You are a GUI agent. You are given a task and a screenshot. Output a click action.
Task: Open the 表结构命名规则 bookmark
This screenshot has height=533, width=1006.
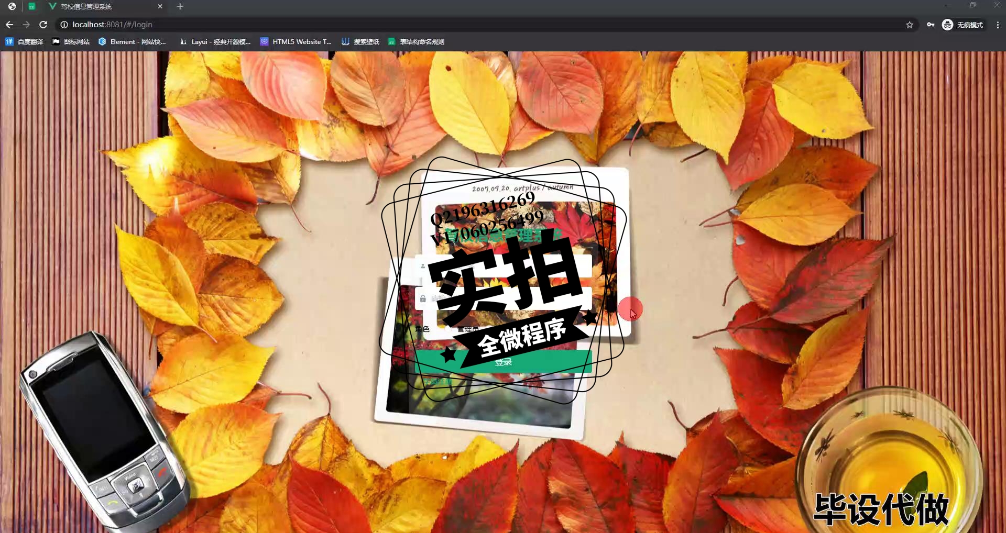[x=417, y=41]
